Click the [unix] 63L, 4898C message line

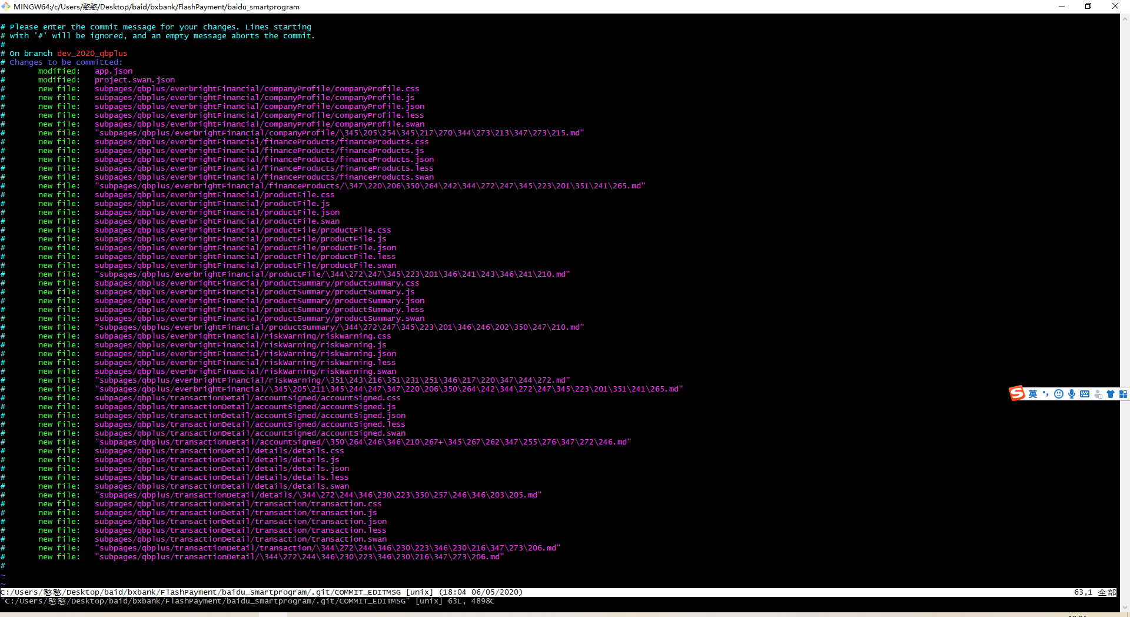pos(248,601)
